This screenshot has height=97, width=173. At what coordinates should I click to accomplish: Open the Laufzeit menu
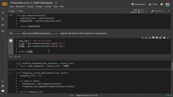[x=48, y=6]
